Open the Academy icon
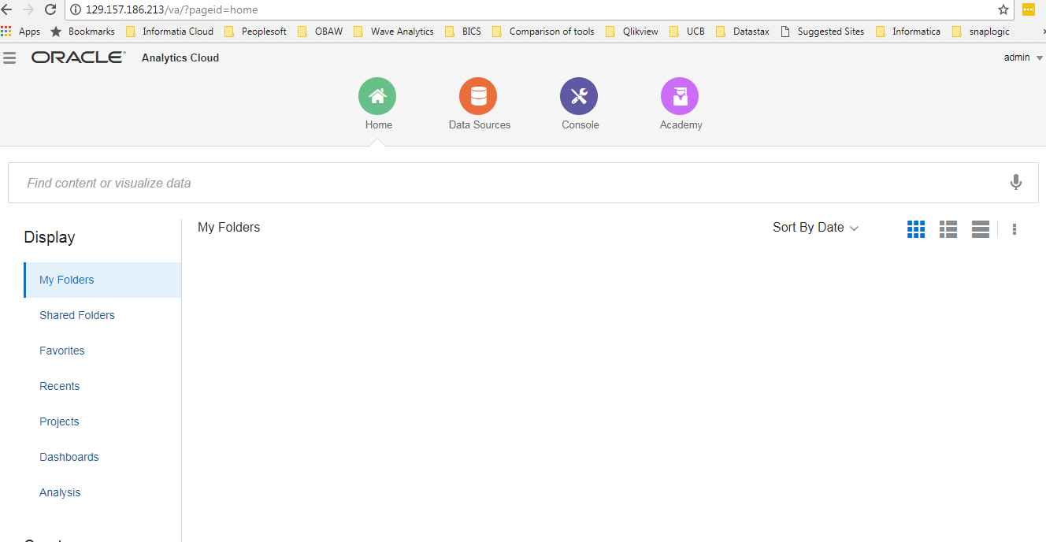The image size is (1046, 542). click(x=680, y=96)
